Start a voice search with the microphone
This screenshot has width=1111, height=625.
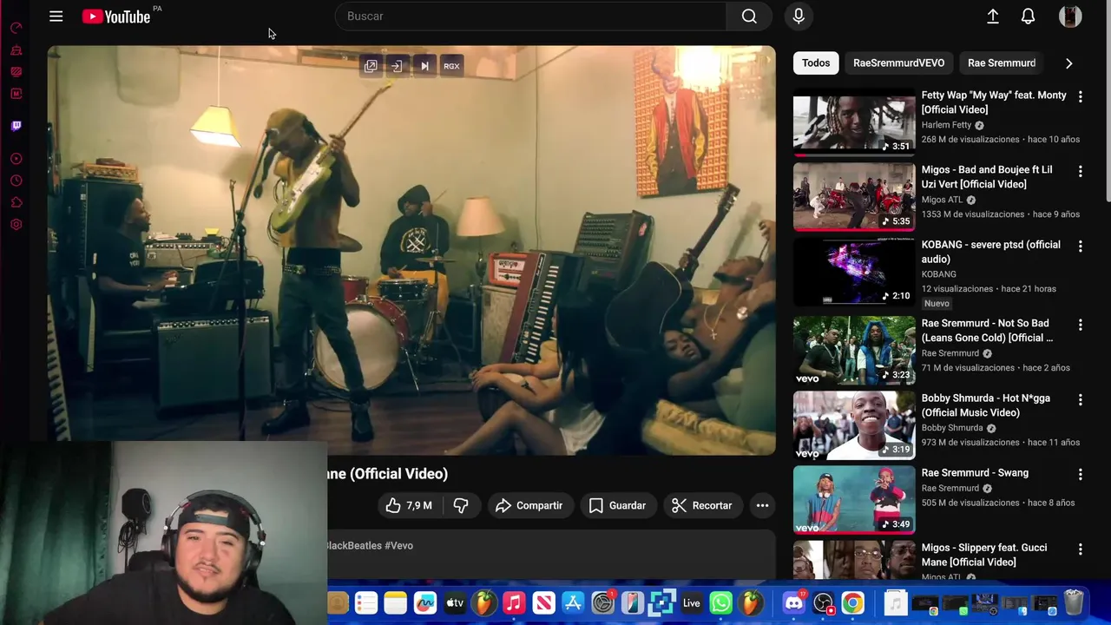(799, 16)
